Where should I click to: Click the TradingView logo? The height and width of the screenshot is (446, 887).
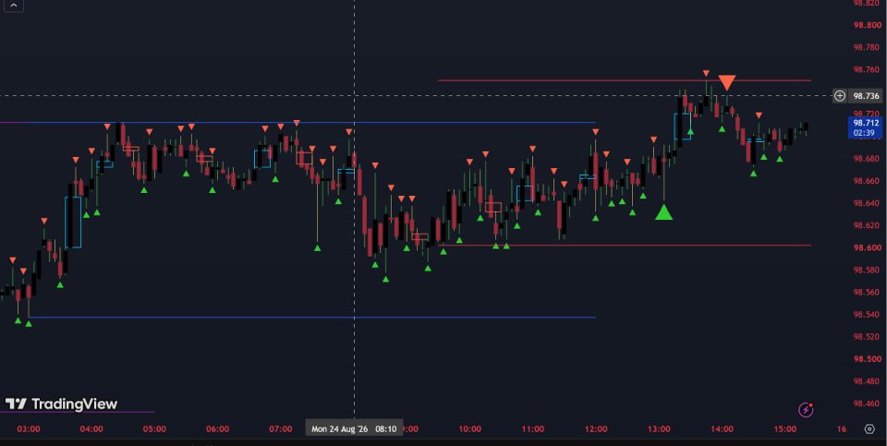(61, 404)
